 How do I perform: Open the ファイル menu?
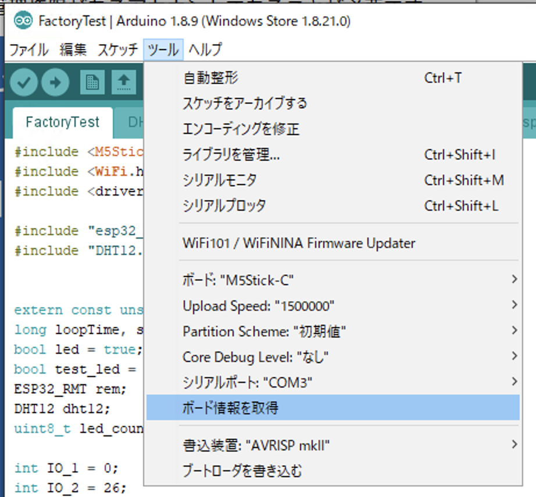click(29, 49)
